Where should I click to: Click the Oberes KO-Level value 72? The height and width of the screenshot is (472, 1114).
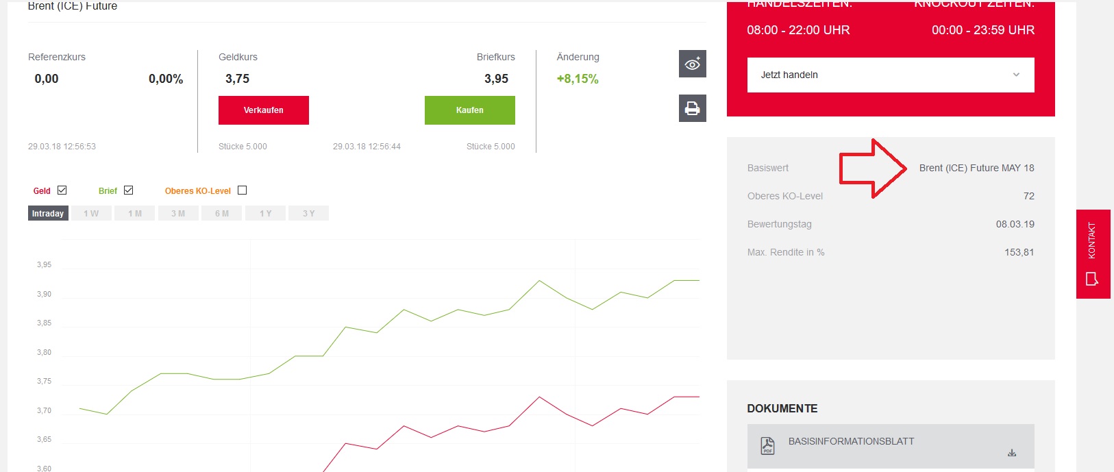tap(1029, 196)
